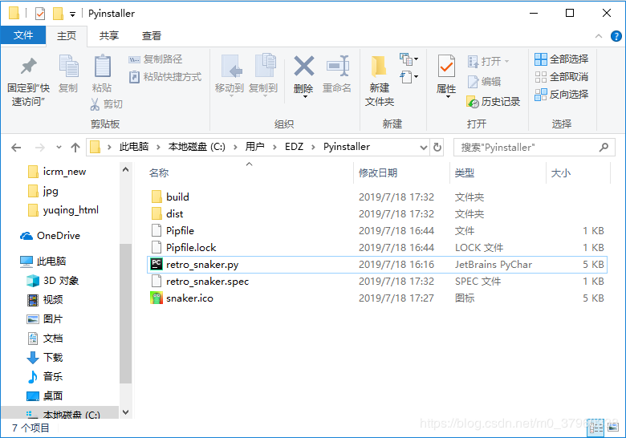Viewport: 626px width, 438px height.
Task: Sort by Name (名称) column header
Action: tap(159, 173)
